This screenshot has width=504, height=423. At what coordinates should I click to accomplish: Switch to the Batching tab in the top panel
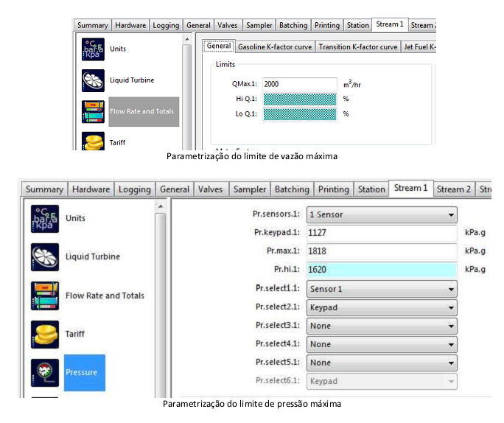coord(293,25)
